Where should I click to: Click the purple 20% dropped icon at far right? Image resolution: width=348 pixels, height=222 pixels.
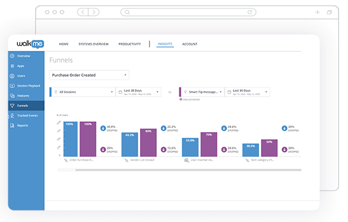(x=284, y=149)
